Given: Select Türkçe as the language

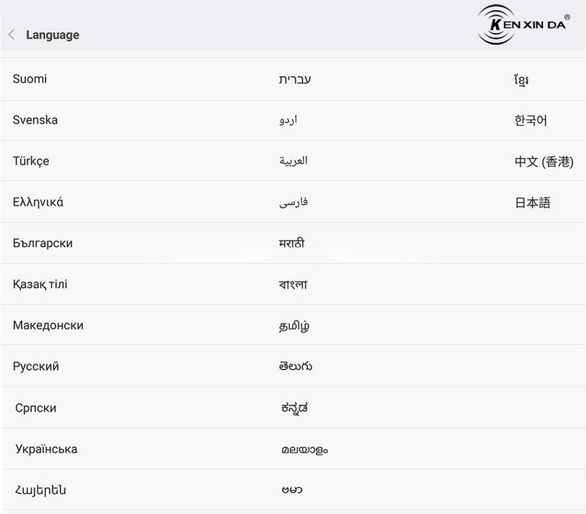Looking at the screenshot, I should tap(31, 161).
